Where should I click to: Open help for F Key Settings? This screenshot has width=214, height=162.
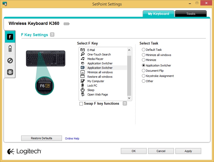[x=52, y=35]
